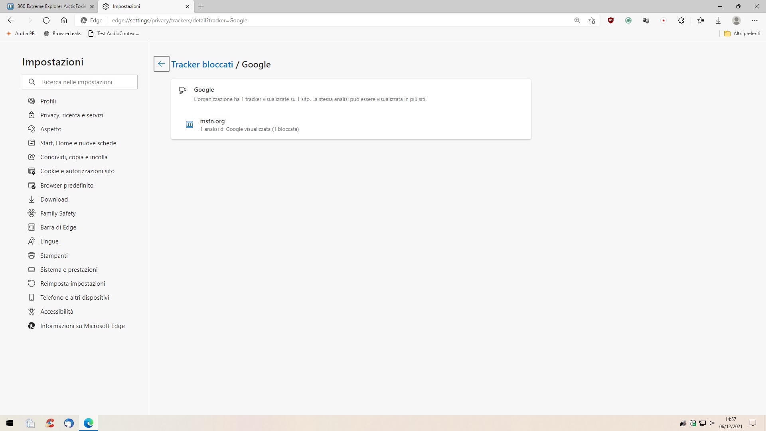Click the msfn.org site favicon
This screenshot has width=766, height=431.
(190, 125)
